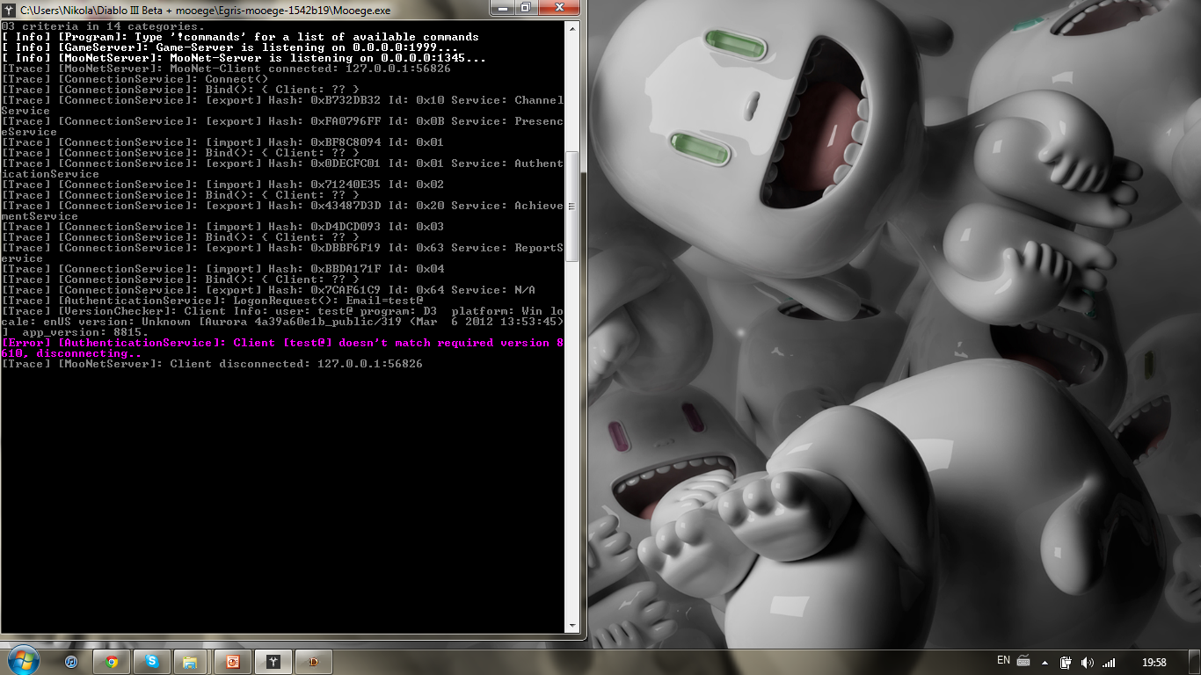Show hidden tray icons arrow
The image size is (1201, 675).
pos(1045,663)
